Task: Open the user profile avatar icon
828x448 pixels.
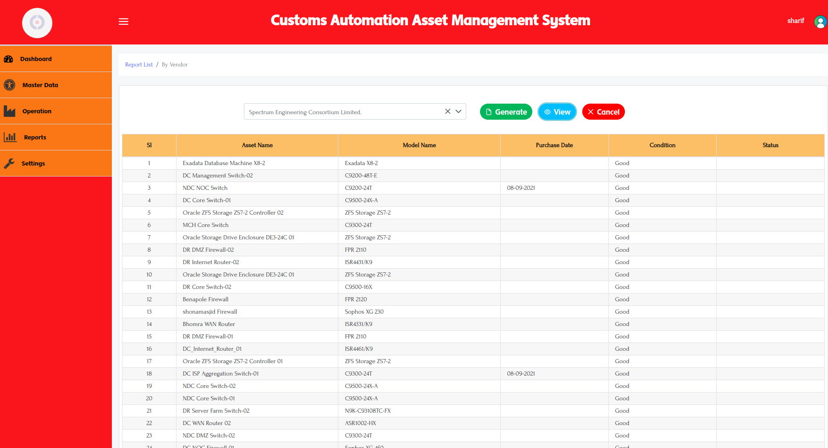Action: coord(820,22)
